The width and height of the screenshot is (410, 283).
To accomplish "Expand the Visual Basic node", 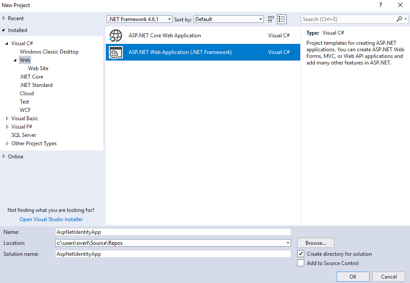I will (7, 118).
